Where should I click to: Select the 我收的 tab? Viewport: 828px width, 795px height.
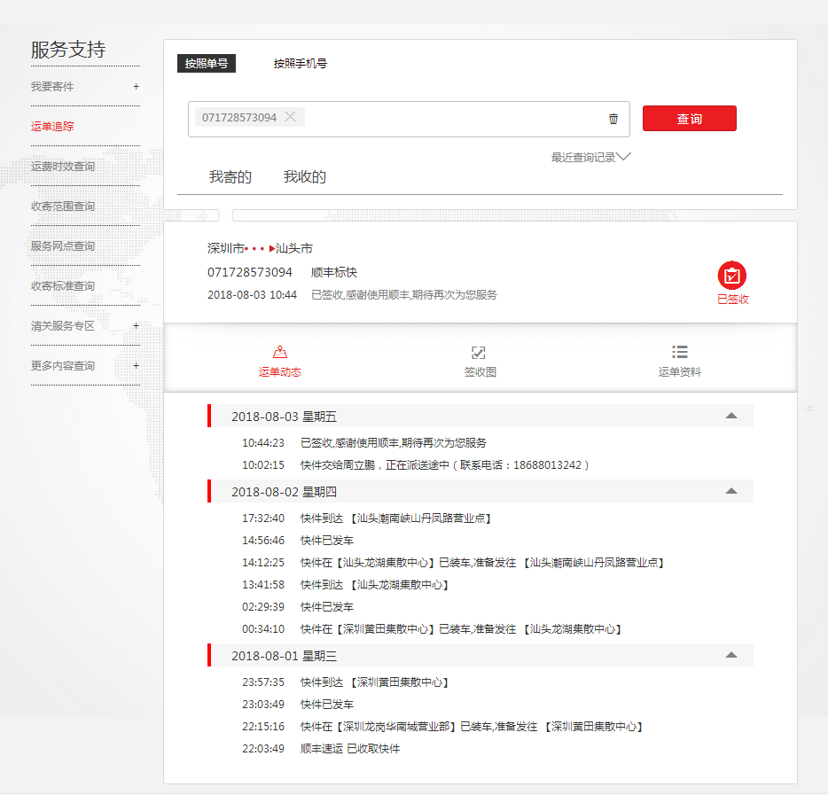coord(305,177)
